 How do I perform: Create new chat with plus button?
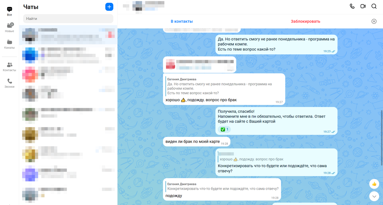click(x=109, y=7)
